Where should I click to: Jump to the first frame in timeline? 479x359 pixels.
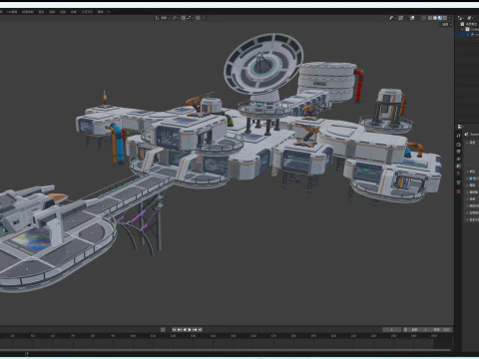tap(174, 329)
